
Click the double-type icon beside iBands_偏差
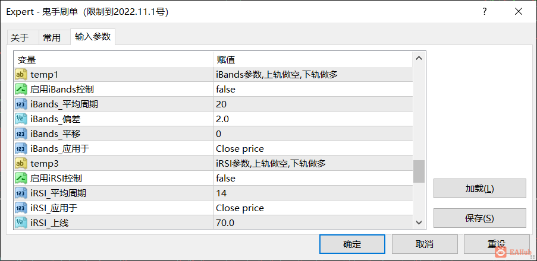(x=21, y=119)
